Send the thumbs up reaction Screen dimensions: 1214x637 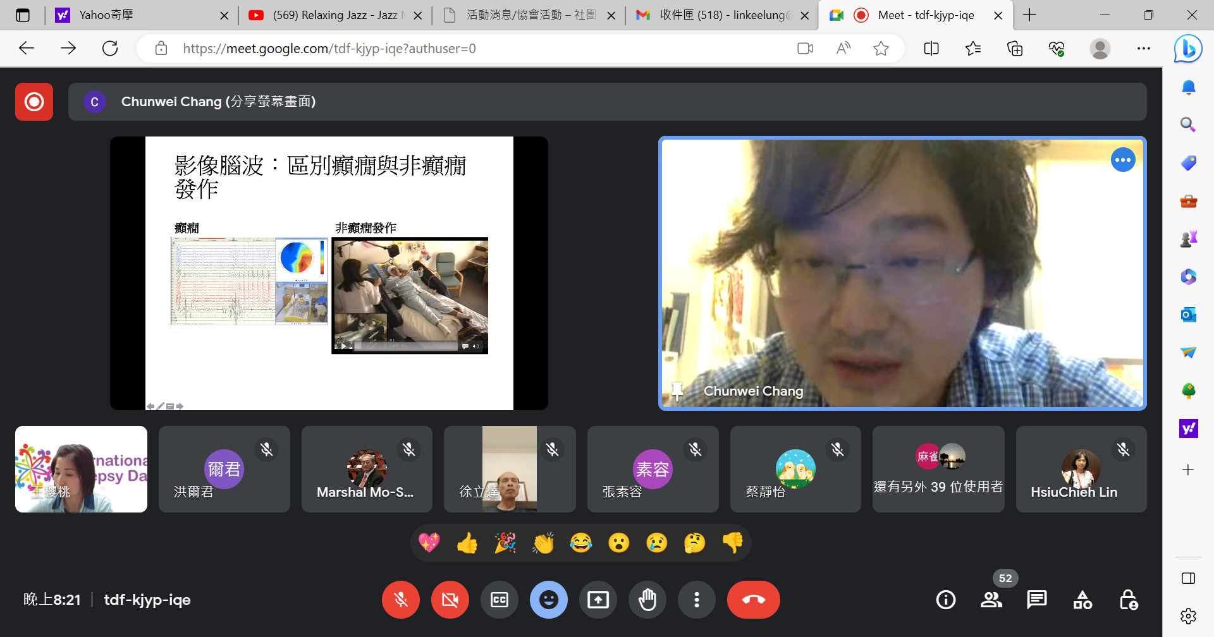click(x=467, y=543)
